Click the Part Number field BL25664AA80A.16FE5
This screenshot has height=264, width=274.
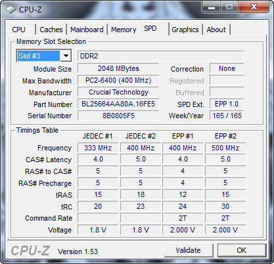pyautogui.click(x=118, y=104)
